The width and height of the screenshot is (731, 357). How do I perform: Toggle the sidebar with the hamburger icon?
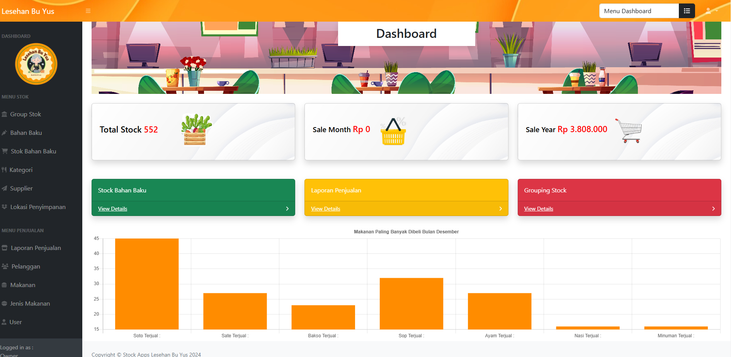point(88,11)
